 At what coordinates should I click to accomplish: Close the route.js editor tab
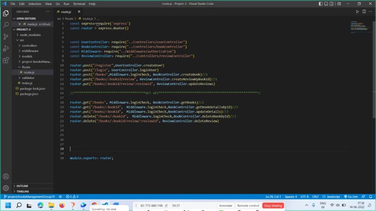tap(78, 11)
